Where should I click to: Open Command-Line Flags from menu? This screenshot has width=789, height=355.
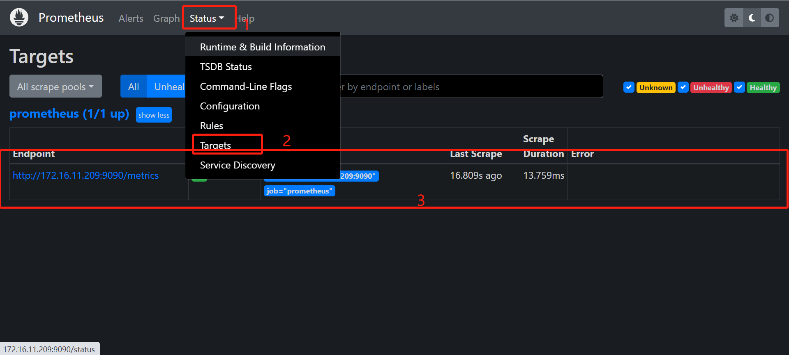[246, 86]
